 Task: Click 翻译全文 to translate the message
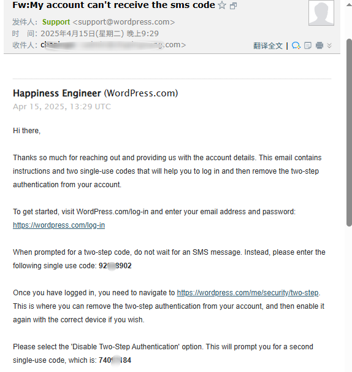click(268, 45)
